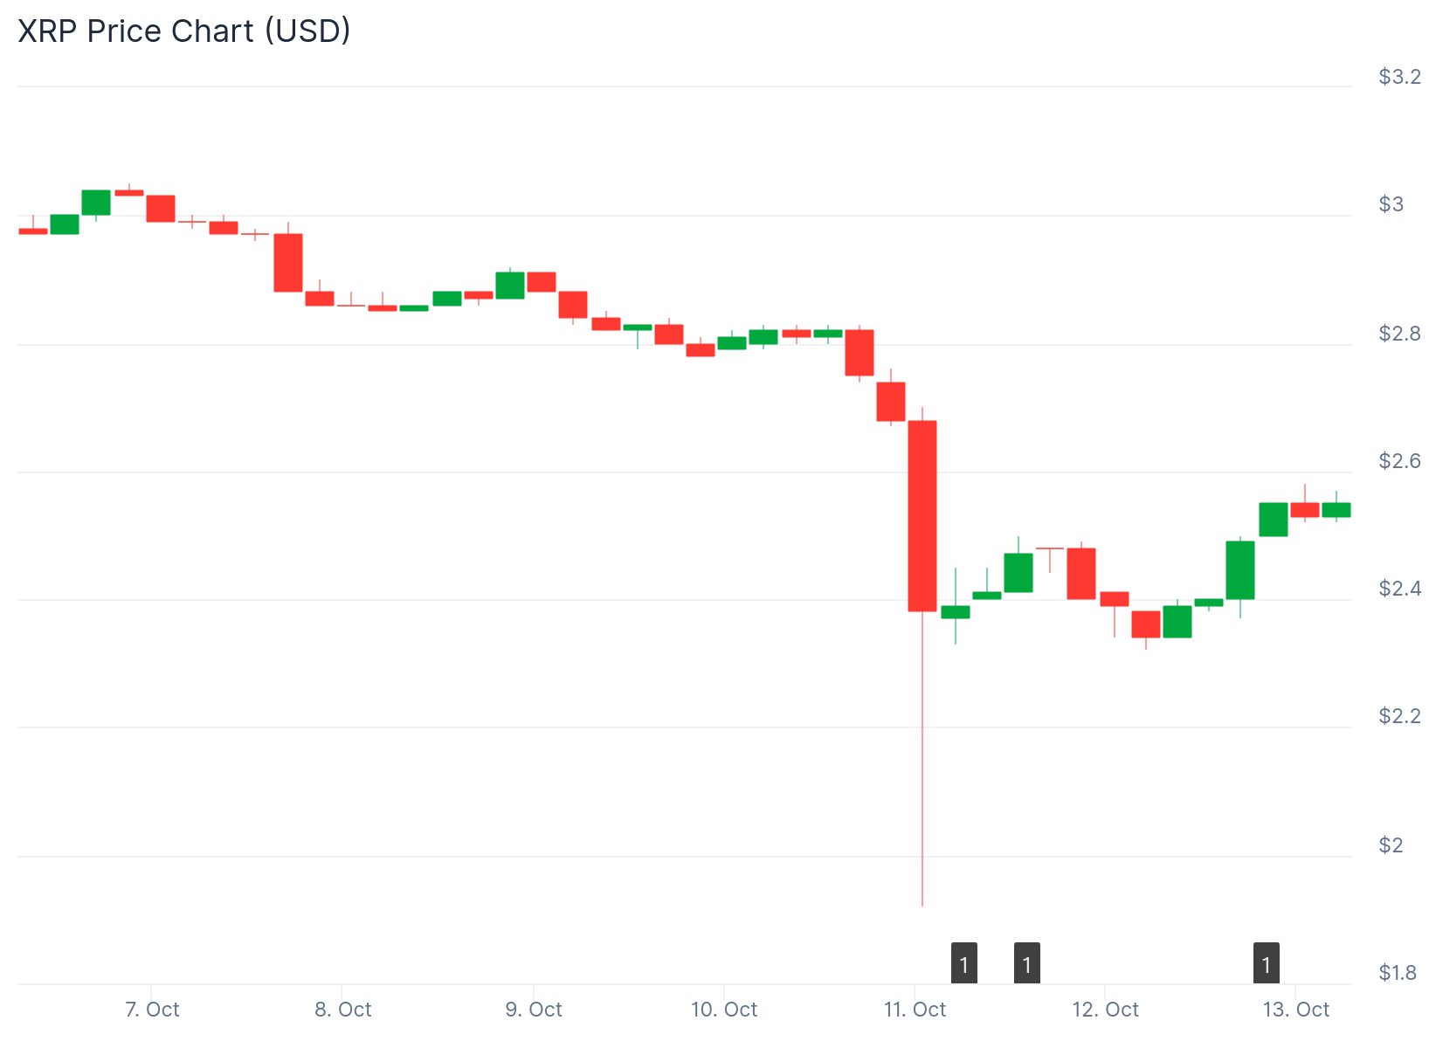Screen dimensions: 1436x1048
Task: Select the large red crash candle body at 11. Oct
Action: (922, 515)
